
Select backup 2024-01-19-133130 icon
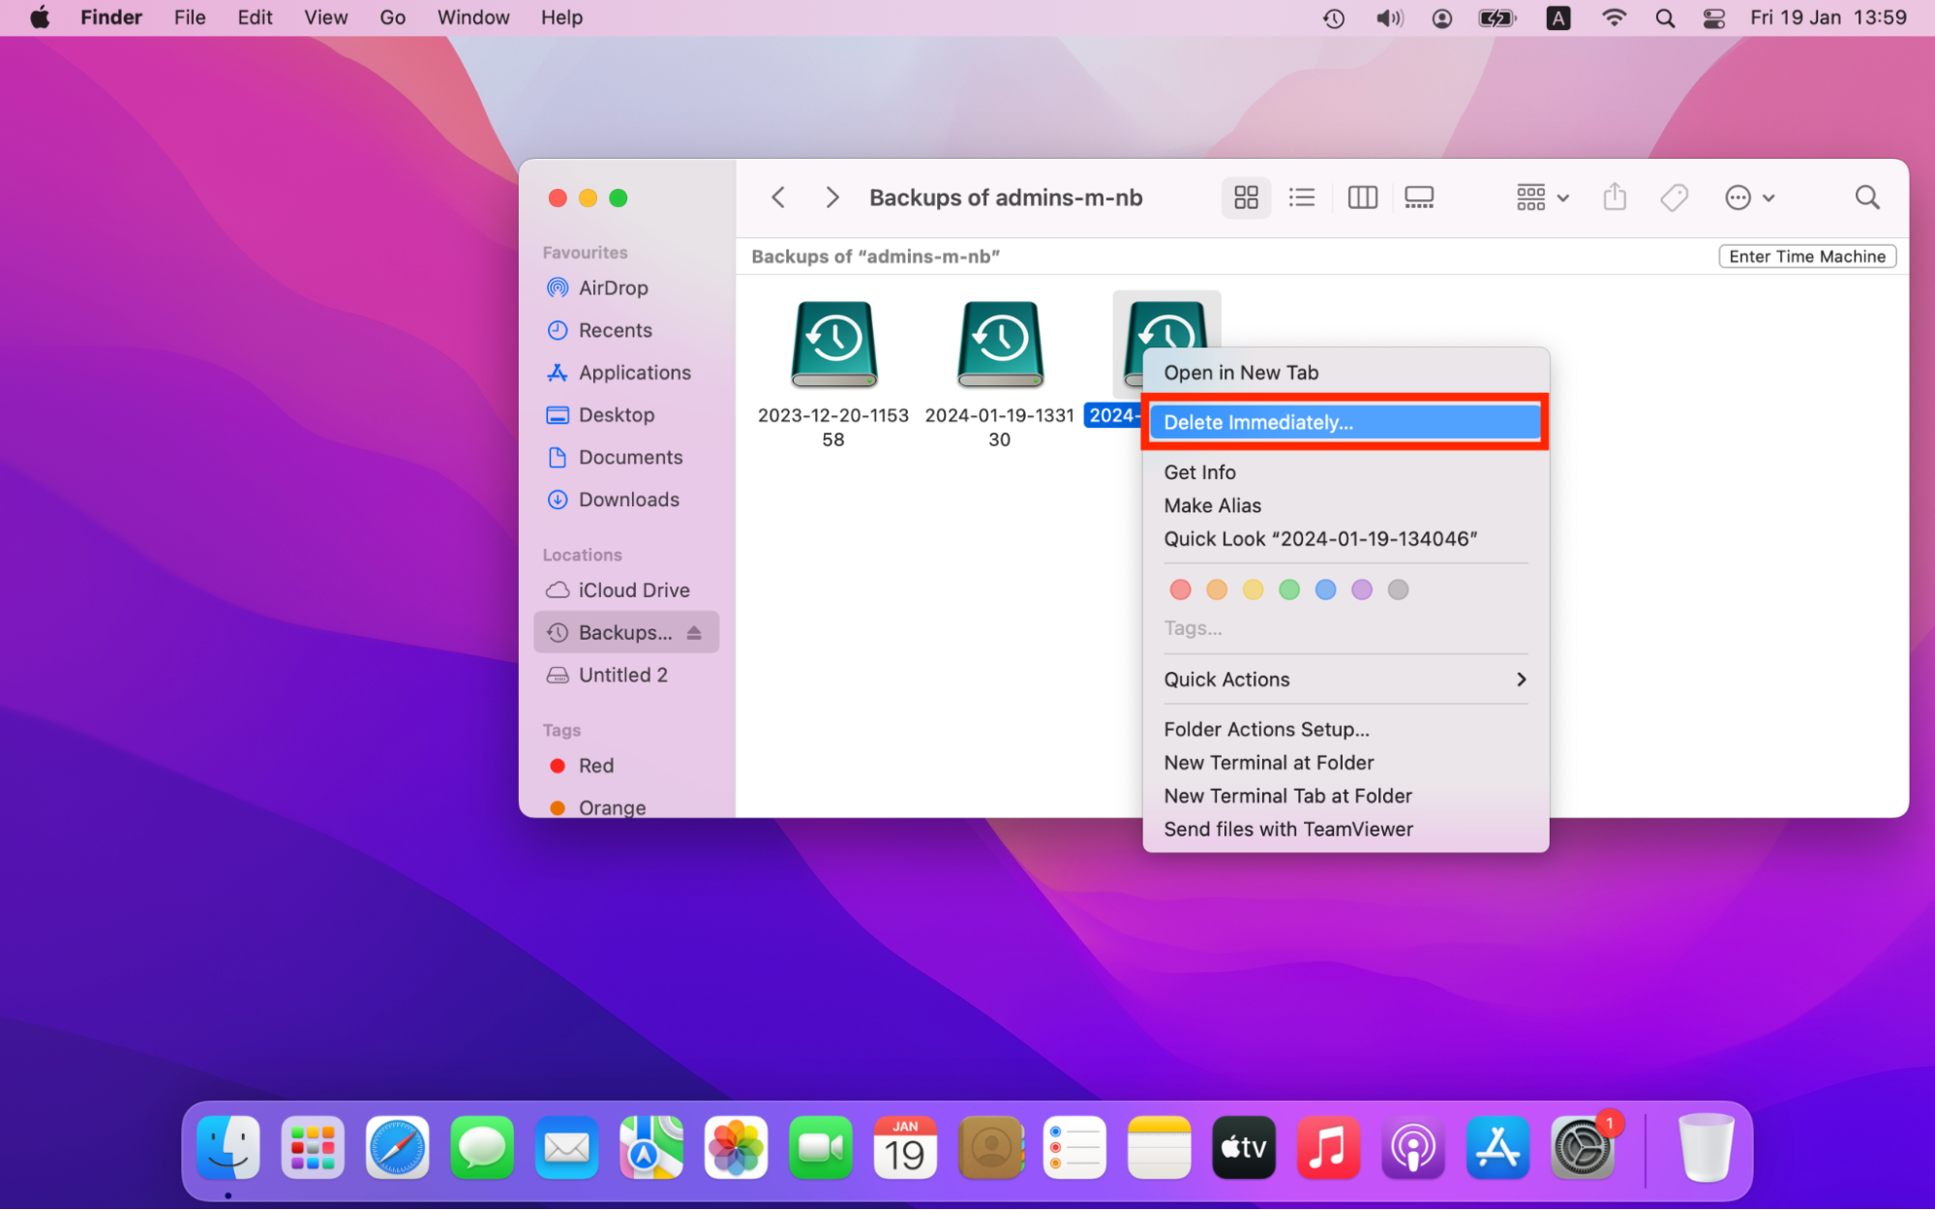coord(1000,345)
